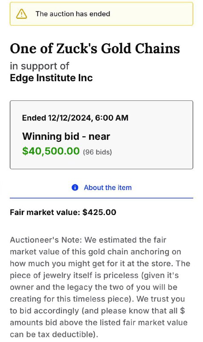Click the blue underline beneath About the item

point(101,198)
